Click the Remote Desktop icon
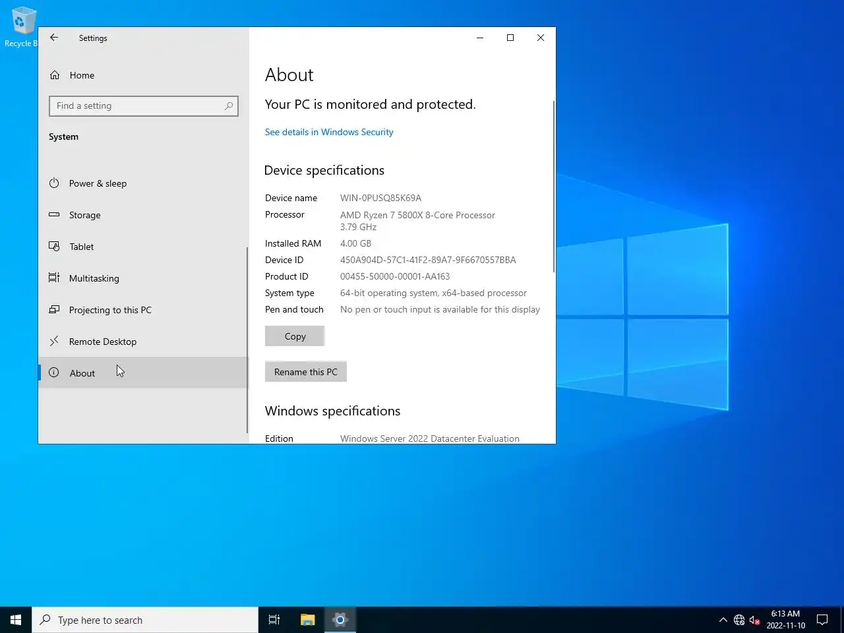Viewport: 844px width, 633px height. (54, 341)
